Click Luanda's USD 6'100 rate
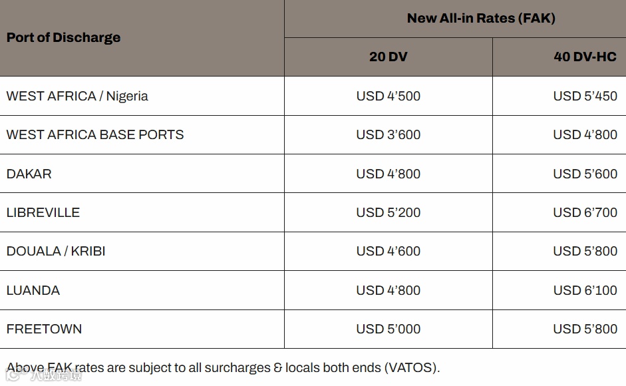 click(x=585, y=290)
